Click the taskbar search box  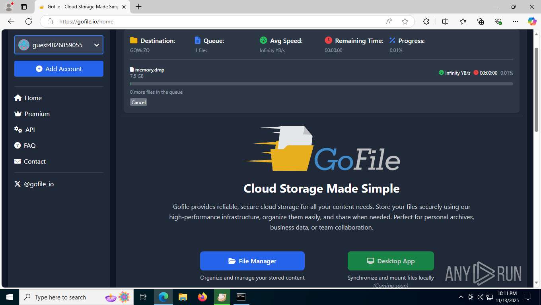click(x=76, y=297)
